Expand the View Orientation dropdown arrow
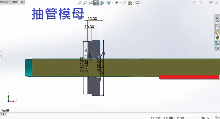The height and width of the screenshot is (119, 220). tap(105, 3)
